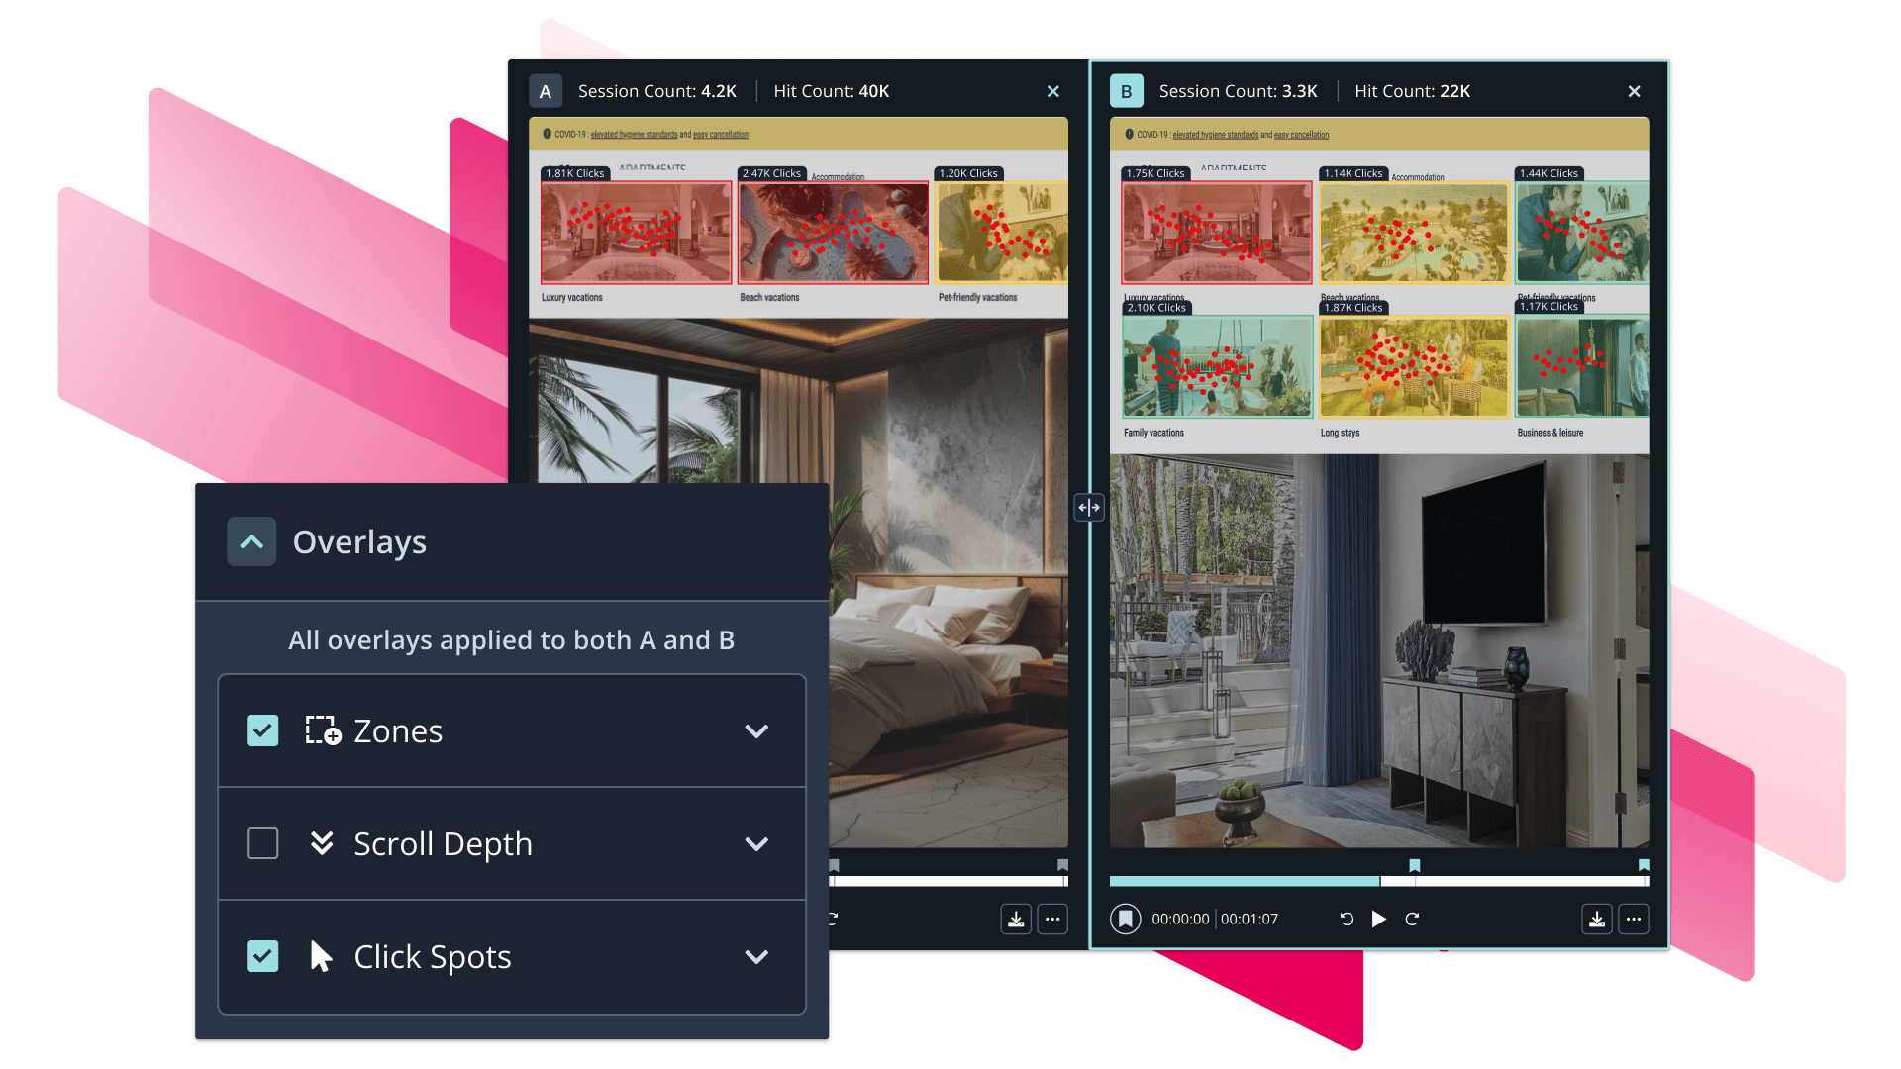Image resolution: width=1901 pixels, height=1069 pixels.
Task: Expand the Click Spots dropdown options
Action: coord(756,955)
